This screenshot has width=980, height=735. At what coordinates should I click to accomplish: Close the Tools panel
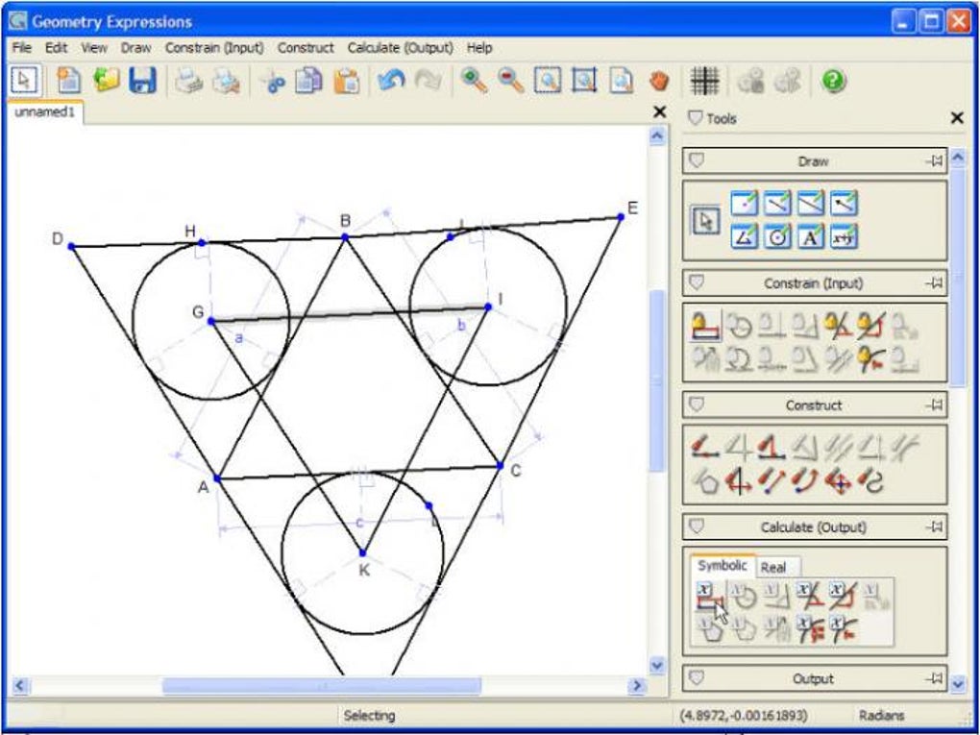coord(957,117)
